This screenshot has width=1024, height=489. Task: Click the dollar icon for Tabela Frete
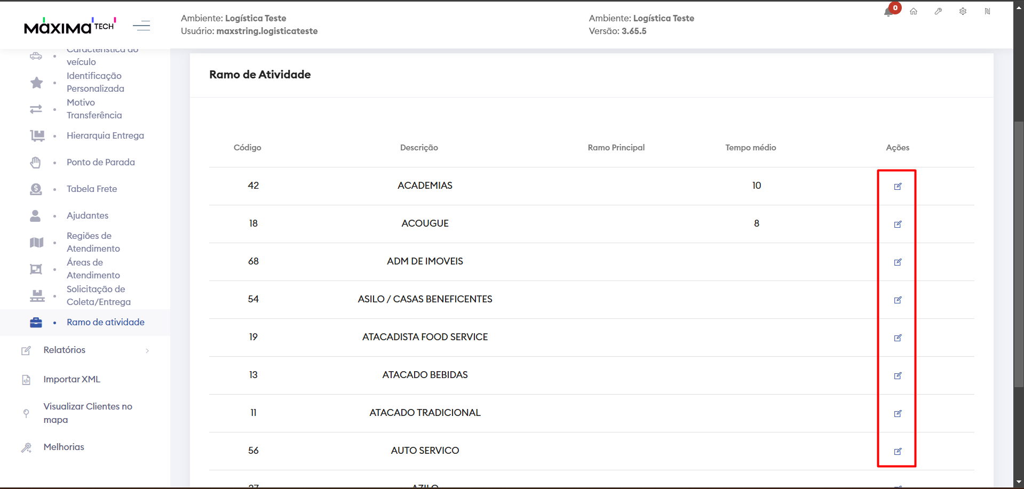click(x=36, y=189)
